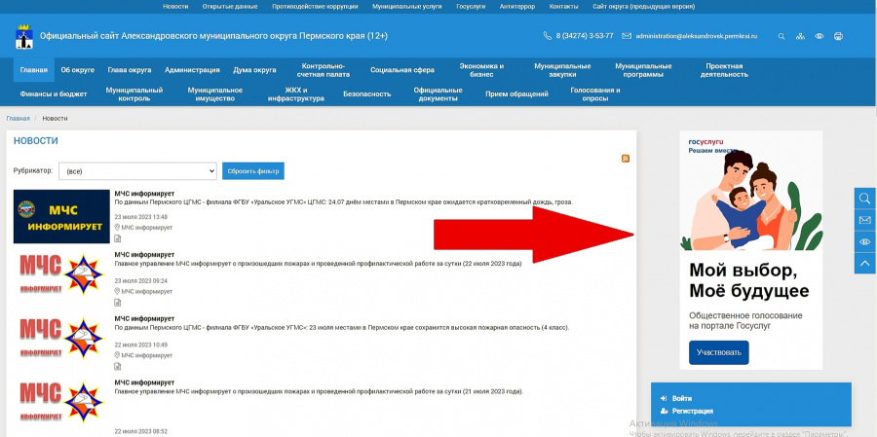The height and width of the screenshot is (437, 877).
Task: Open the Безопасность menu item
Action: pos(367,93)
